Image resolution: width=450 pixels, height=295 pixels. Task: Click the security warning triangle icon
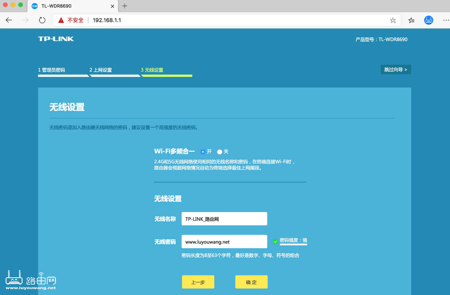tap(61, 20)
